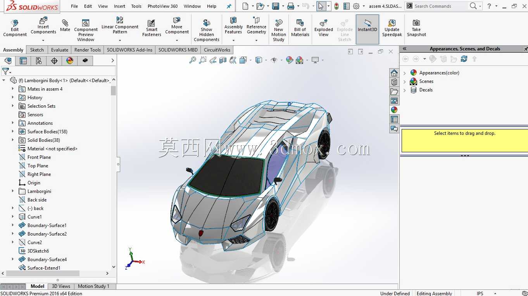
Task: Click Show Hidden Components
Action: coord(207,30)
